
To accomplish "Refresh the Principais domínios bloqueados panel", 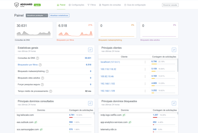I will point(174,103).
